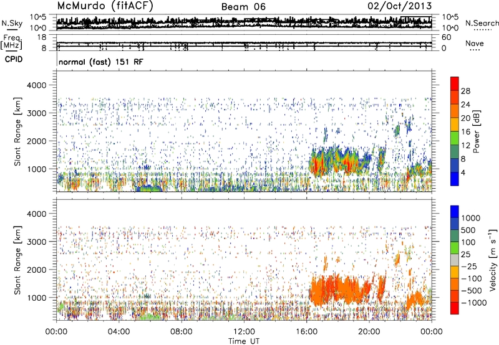Click "Slant Range [km]" label of velocity panel
The width and height of the screenshot is (499, 345).
[x=17, y=260]
